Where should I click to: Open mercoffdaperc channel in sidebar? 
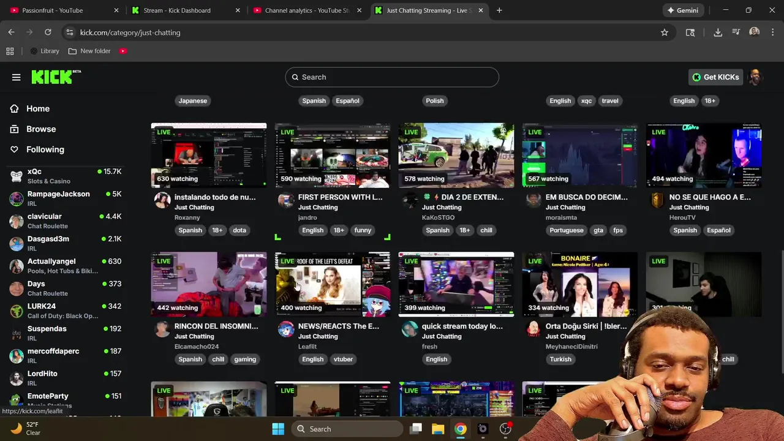coord(66,356)
